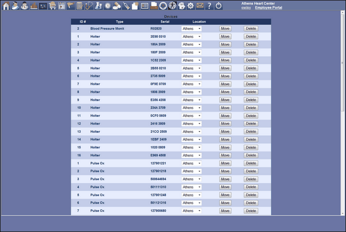Viewport: 346px width, 232px height.
Task: Click Move for Holter 2735 5009
Action: (x=225, y=76)
